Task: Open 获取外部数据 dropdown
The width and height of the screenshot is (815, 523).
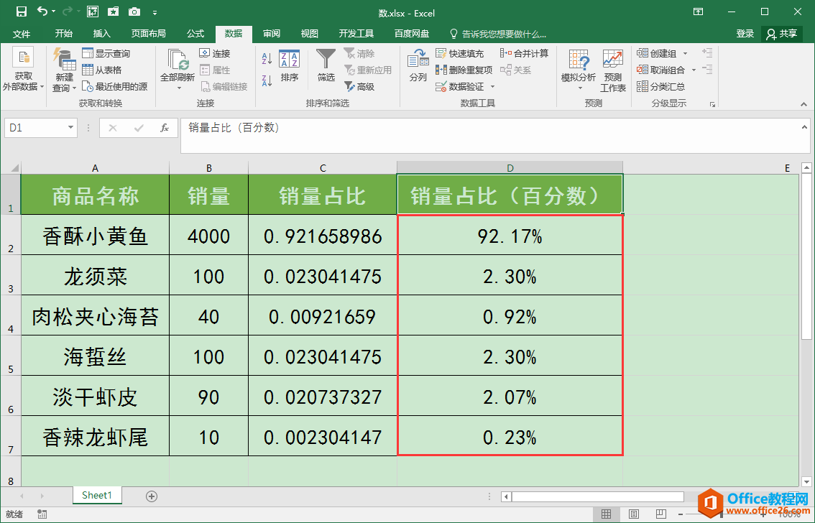Action: point(23,70)
